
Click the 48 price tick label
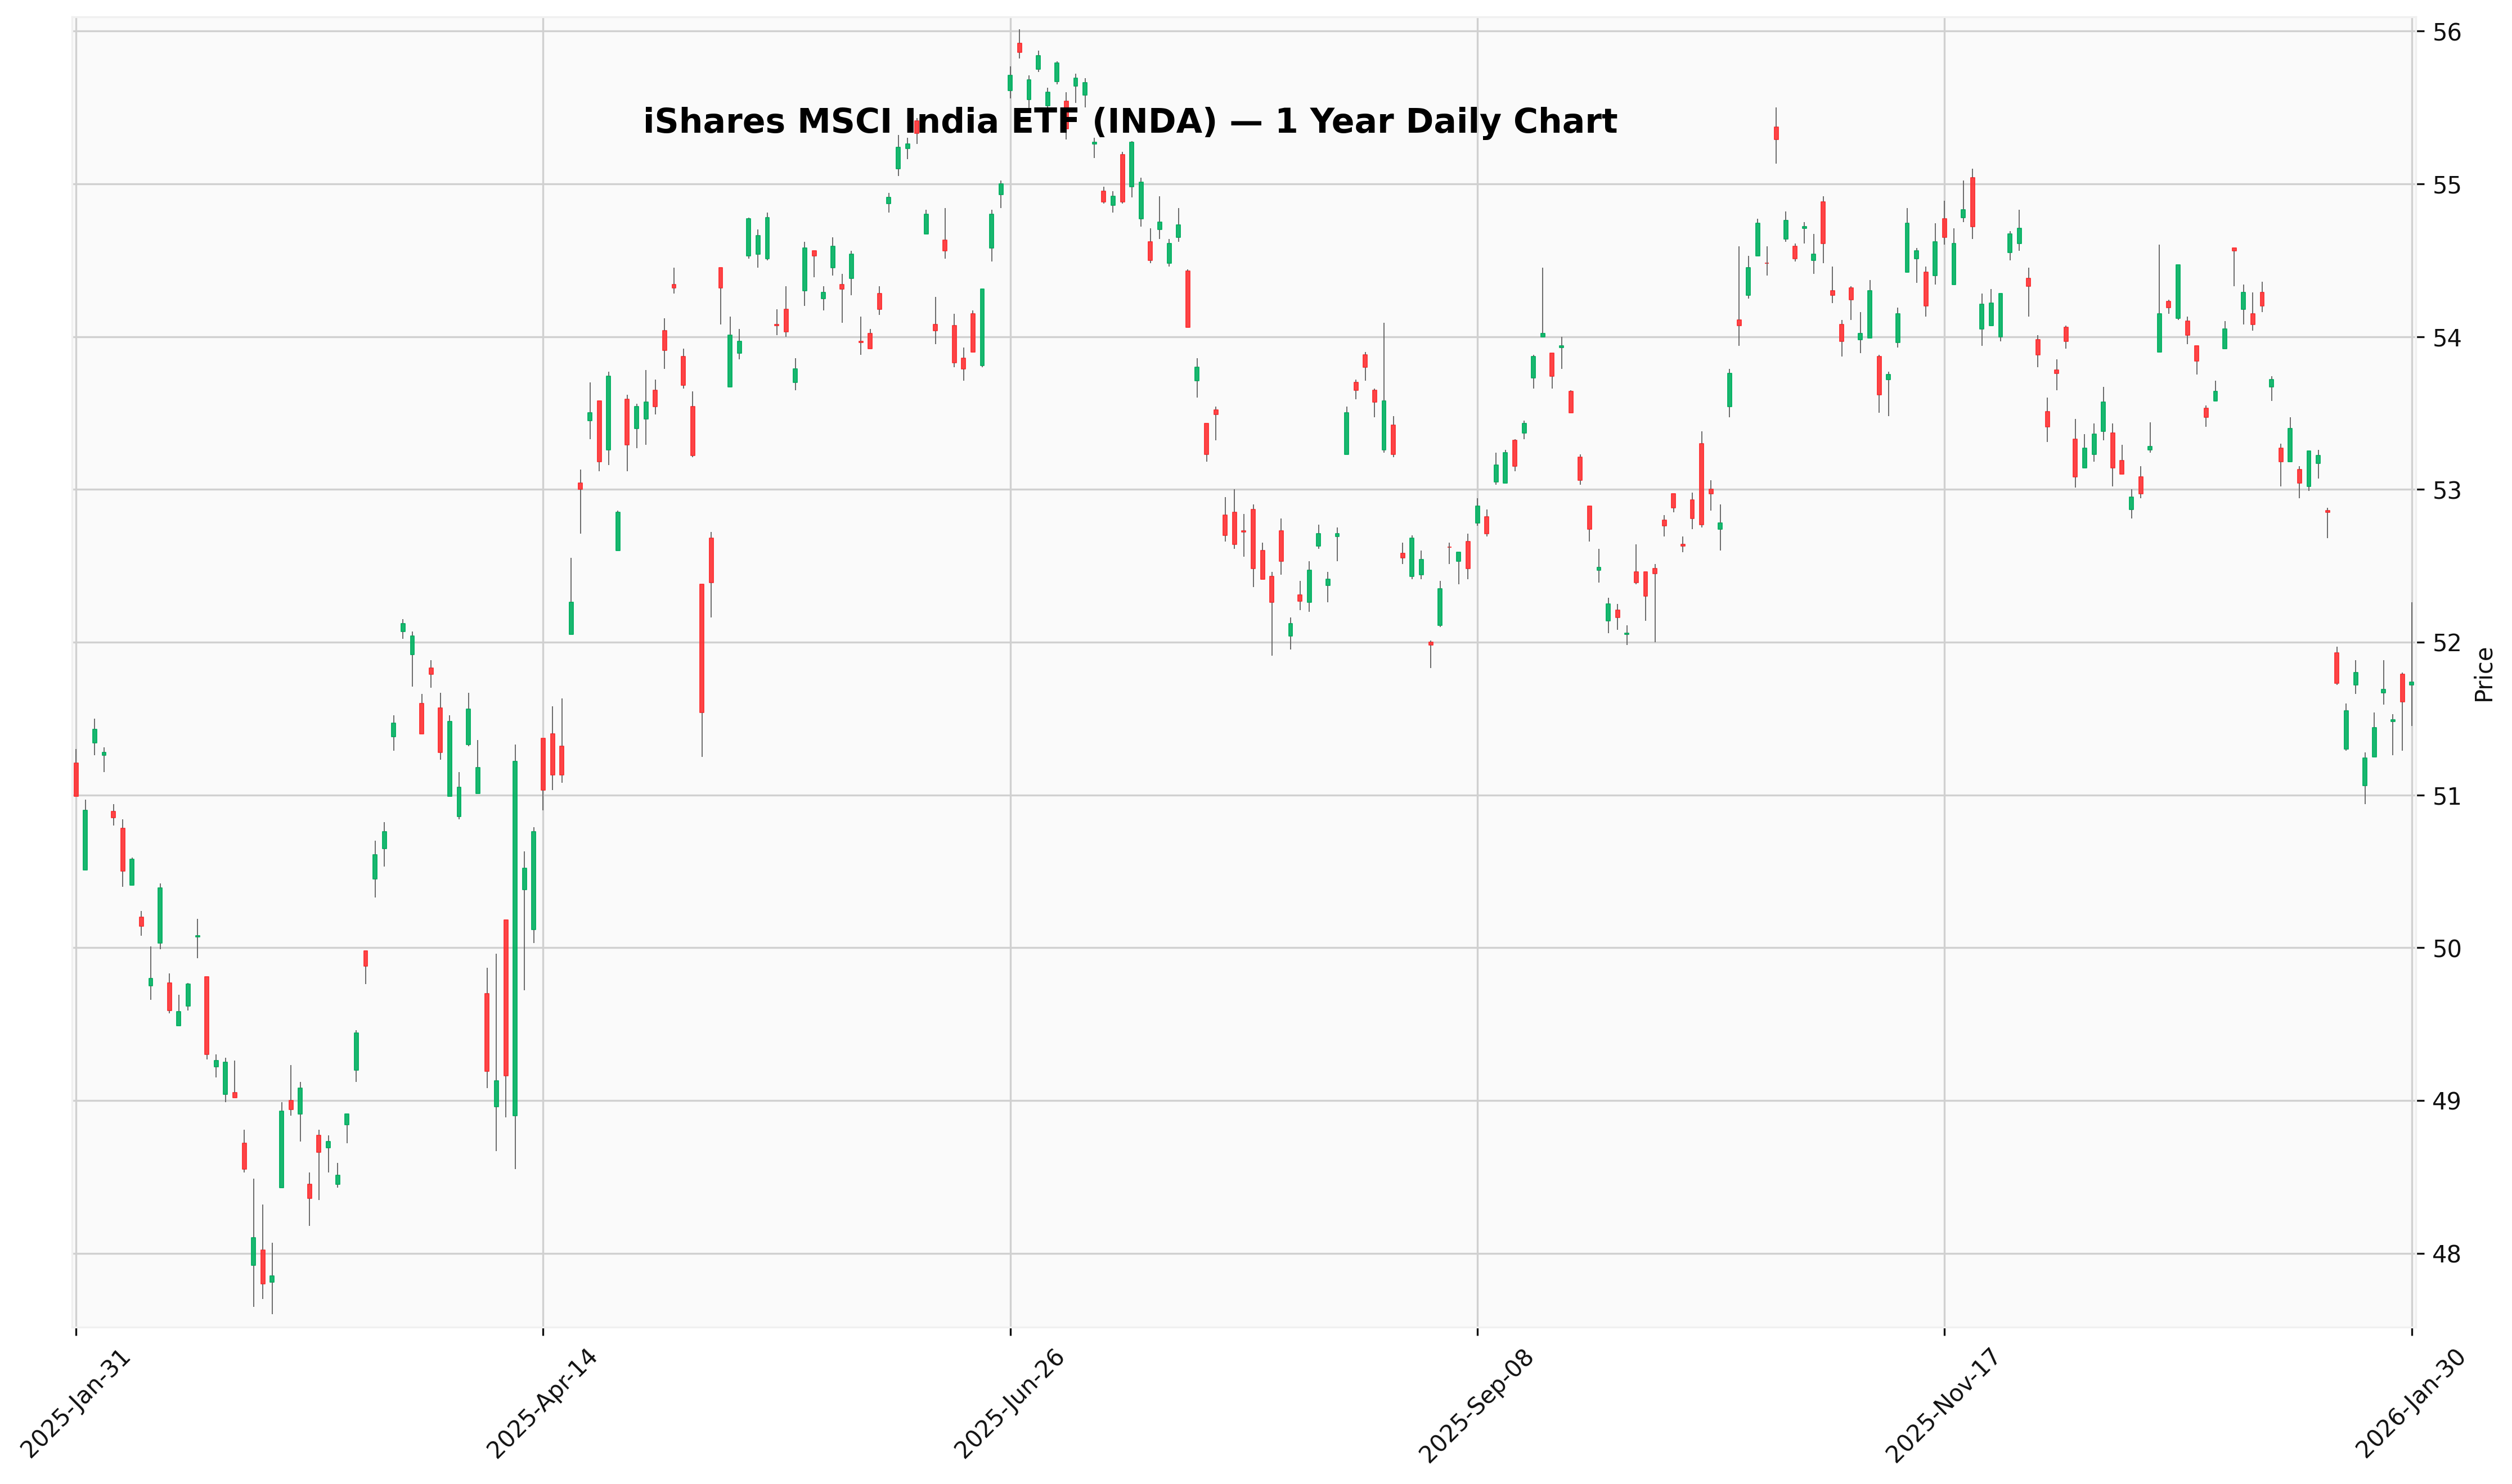(2448, 1255)
